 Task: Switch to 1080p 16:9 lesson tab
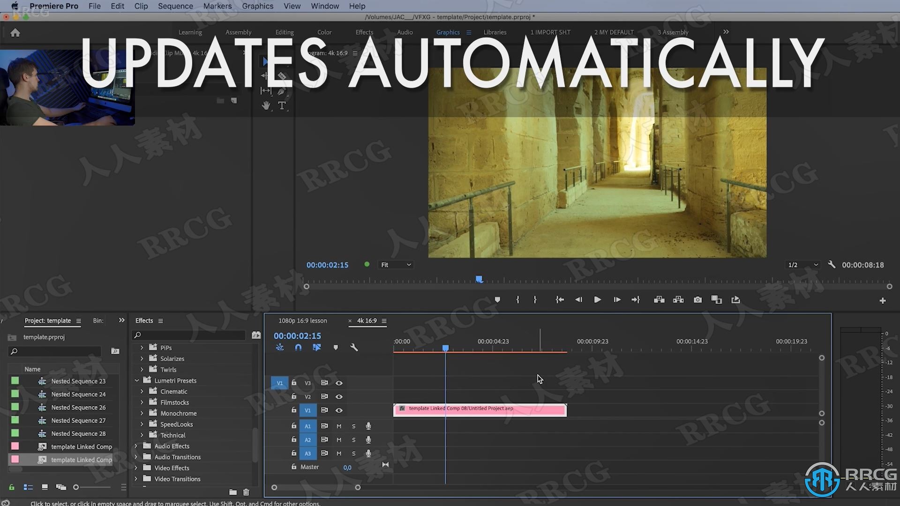coord(303,320)
